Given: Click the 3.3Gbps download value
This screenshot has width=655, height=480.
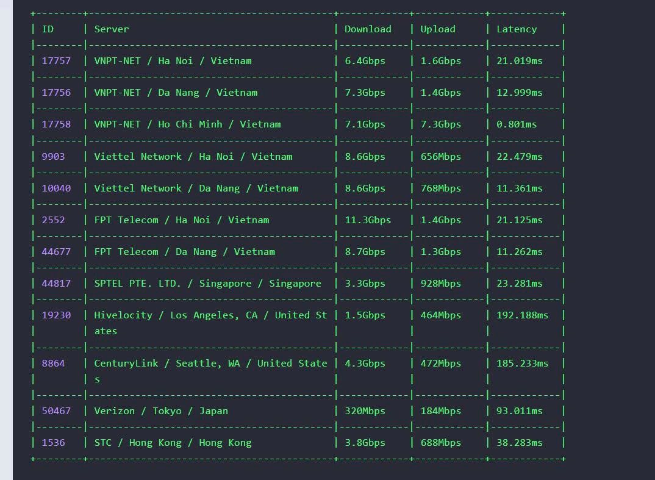Looking at the screenshot, I should (365, 284).
